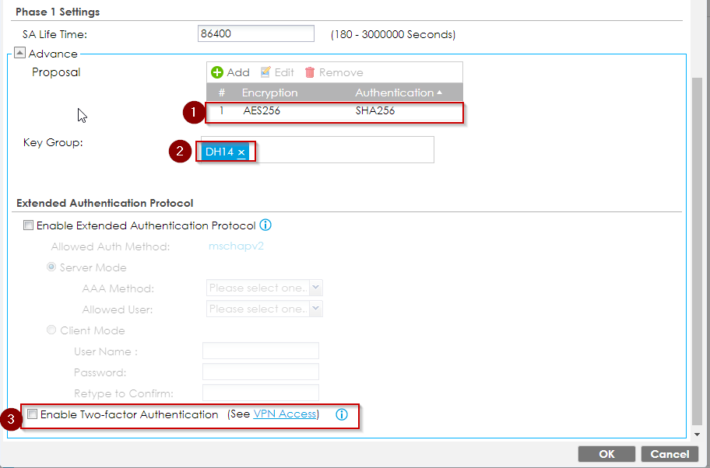Click the green Add proposal icon

(x=218, y=72)
